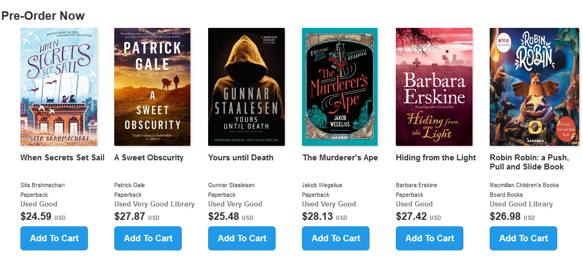Open the When Secrets Set Sail title link
583x259 pixels.
tap(62, 158)
